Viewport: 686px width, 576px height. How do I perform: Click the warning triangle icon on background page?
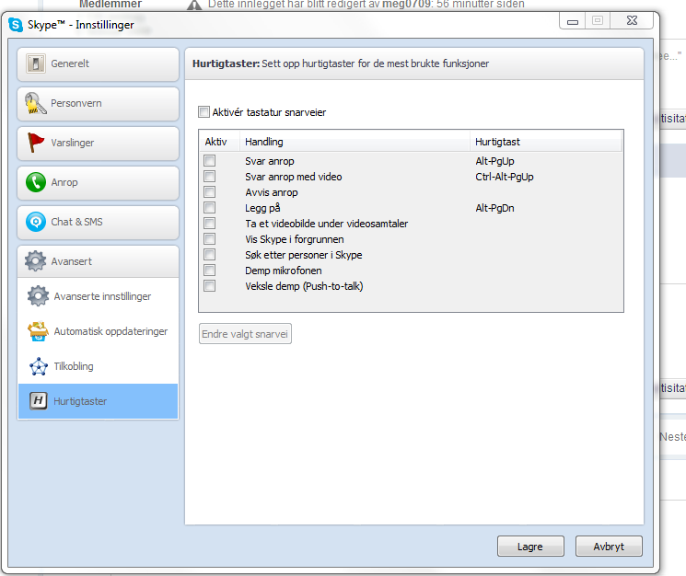(x=194, y=5)
